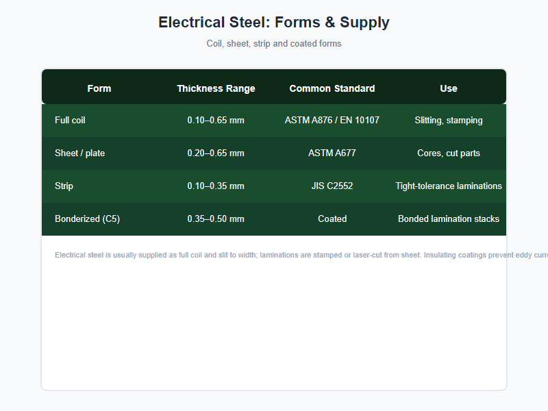Viewport: 548px width, 411px height.
Task: Click the '0.35–0.50 mm' thickness cell
Action: pyautogui.click(x=216, y=219)
